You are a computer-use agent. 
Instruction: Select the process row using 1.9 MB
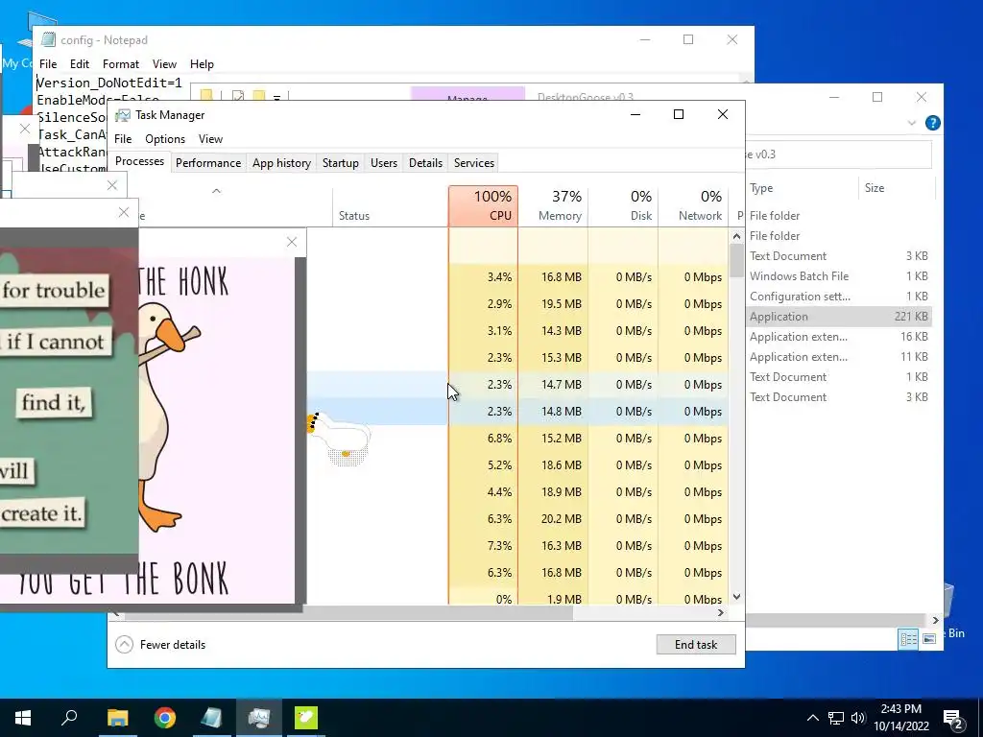click(517, 599)
